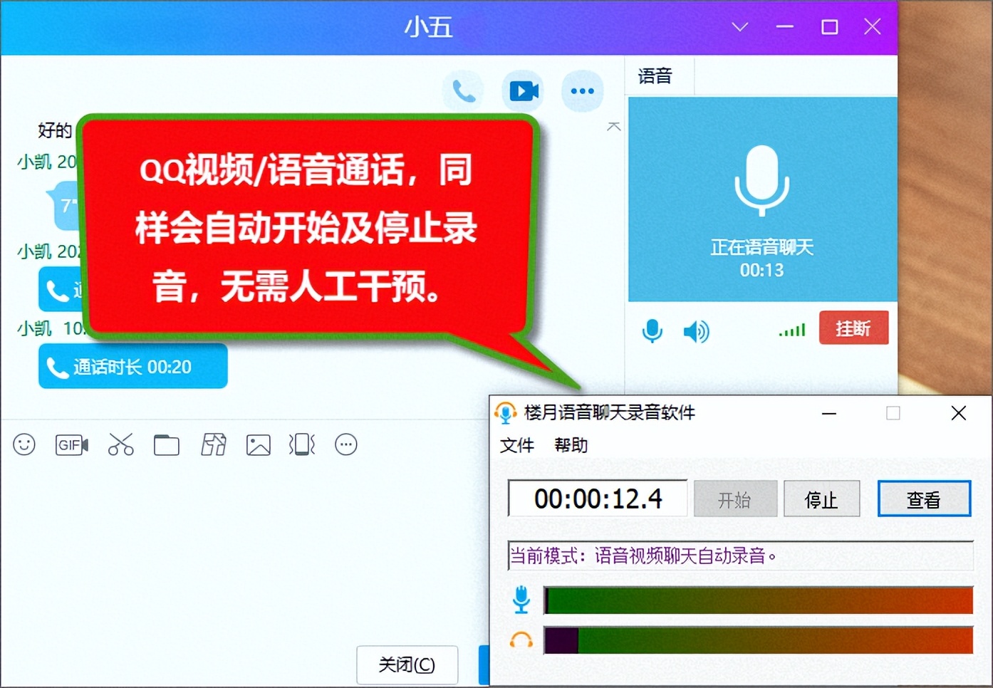Open more chat options via ellipsis icon
This screenshot has height=688, width=993.
(583, 90)
